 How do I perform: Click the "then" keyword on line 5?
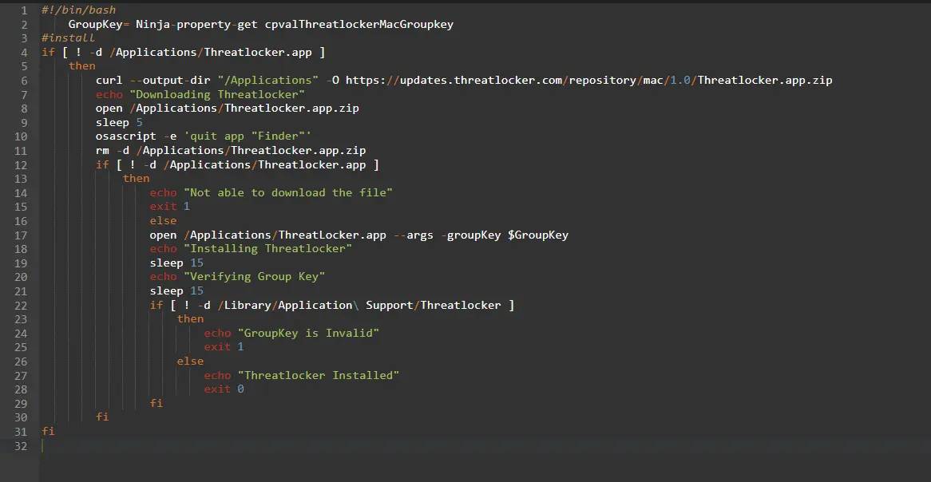(x=82, y=66)
